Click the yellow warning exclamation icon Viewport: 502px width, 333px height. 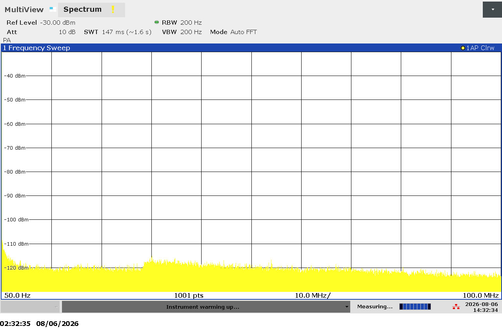113,9
